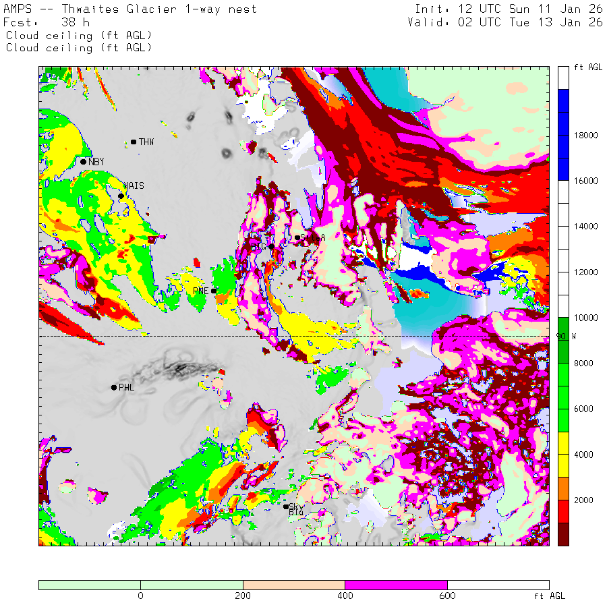Click the '400' label under horizontal legend

coord(345,596)
